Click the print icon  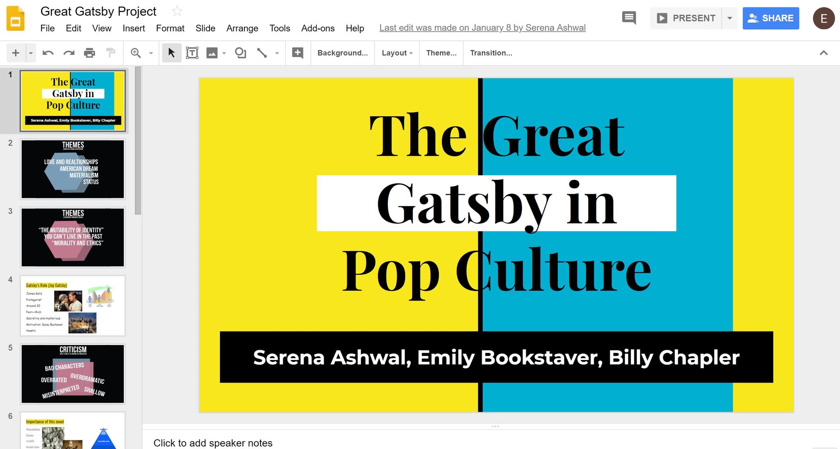click(89, 53)
